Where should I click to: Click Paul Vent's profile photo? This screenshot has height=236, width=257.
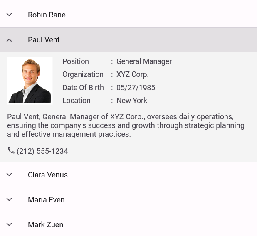(x=30, y=80)
